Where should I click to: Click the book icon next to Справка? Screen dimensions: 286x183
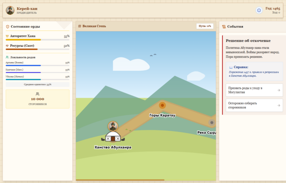point(231,67)
